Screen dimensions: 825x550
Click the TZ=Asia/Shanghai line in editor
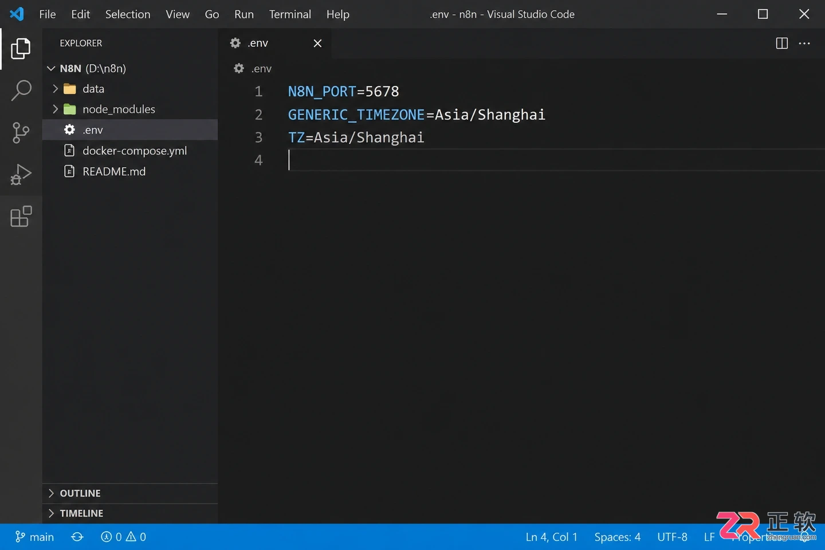click(x=356, y=137)
